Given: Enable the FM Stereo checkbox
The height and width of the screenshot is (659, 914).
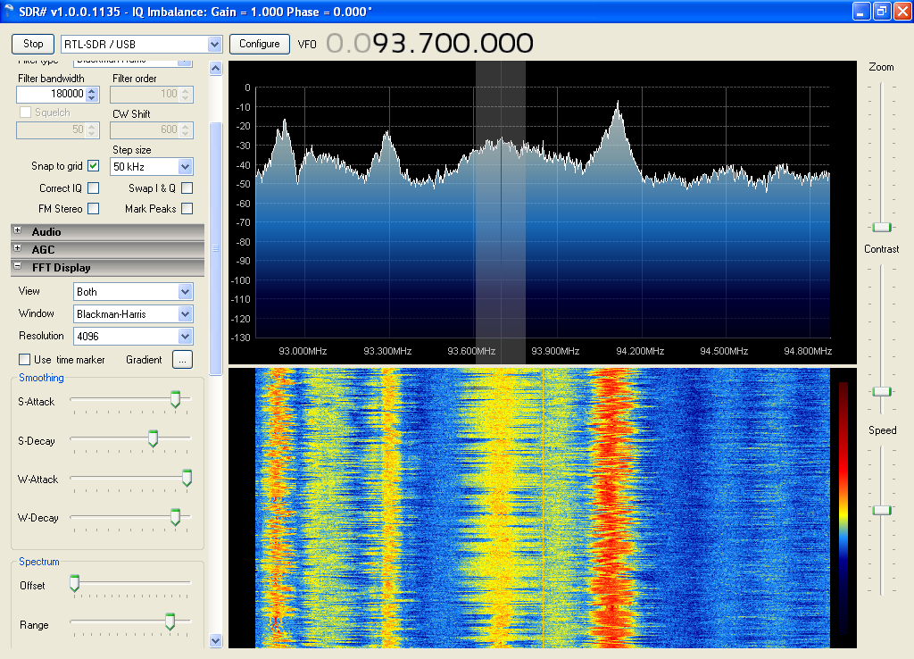Looking at the screenshot, I should [x=93, y=209].
